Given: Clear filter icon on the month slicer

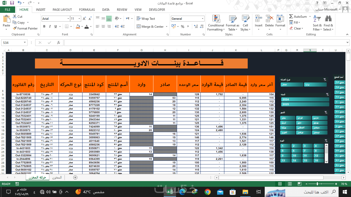Looking at the screenshot, I should point(326,113).
